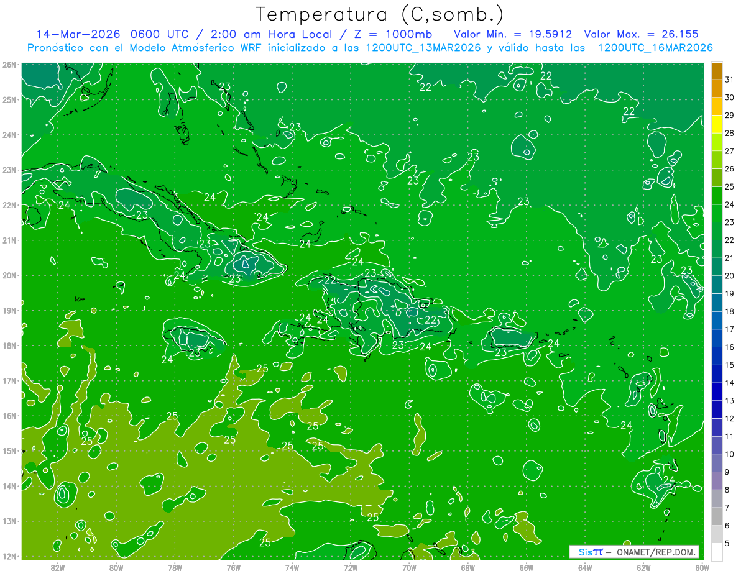This screenshot has height=576, width=746.
Task: Pick the yellow legend swatch between 28 and 29
Action: 717,124
